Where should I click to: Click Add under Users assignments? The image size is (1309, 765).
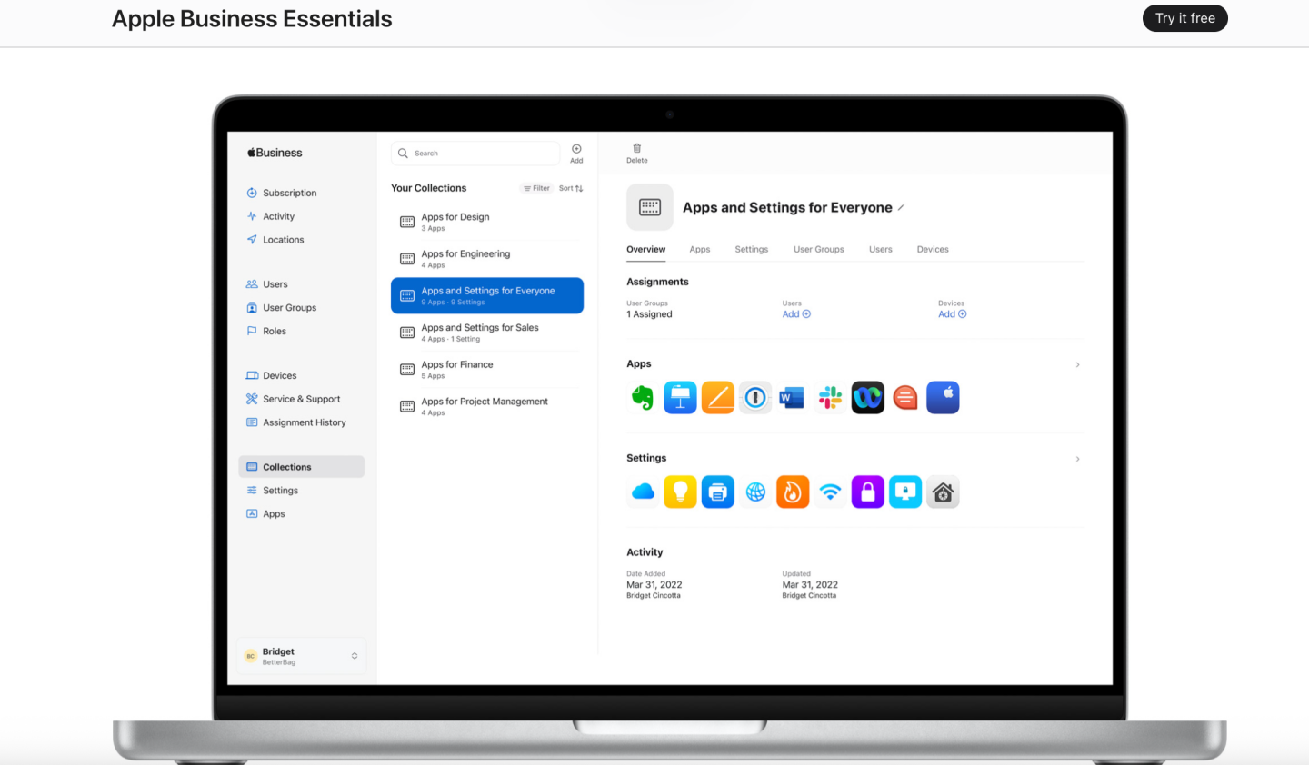tap(796, 314)
